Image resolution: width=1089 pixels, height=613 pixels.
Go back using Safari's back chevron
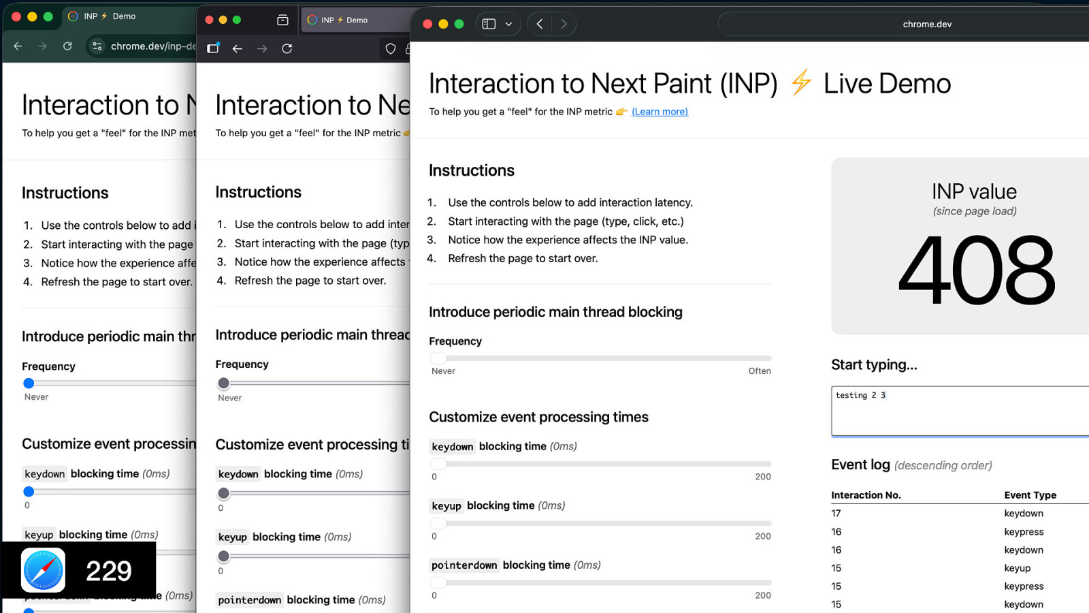tap(540, 24)
